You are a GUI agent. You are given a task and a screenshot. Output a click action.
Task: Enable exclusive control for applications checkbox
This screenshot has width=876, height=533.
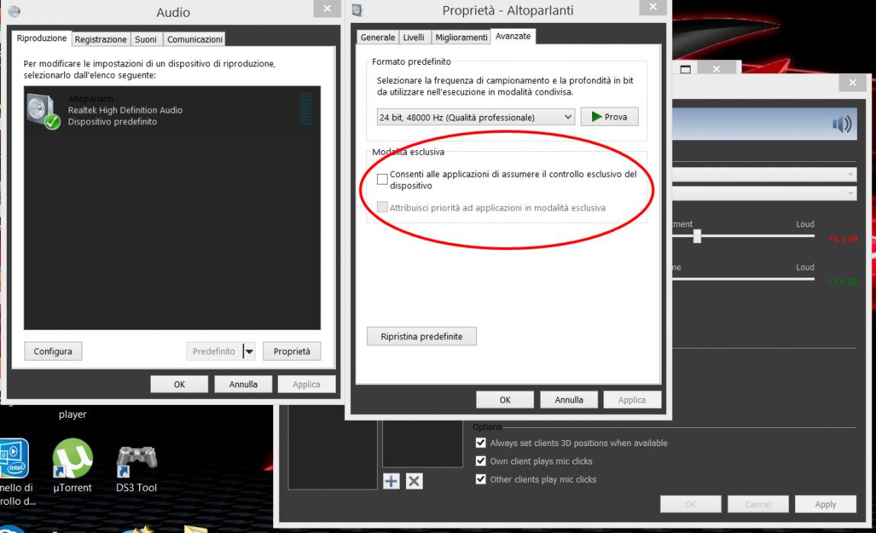tap(383, 179)
